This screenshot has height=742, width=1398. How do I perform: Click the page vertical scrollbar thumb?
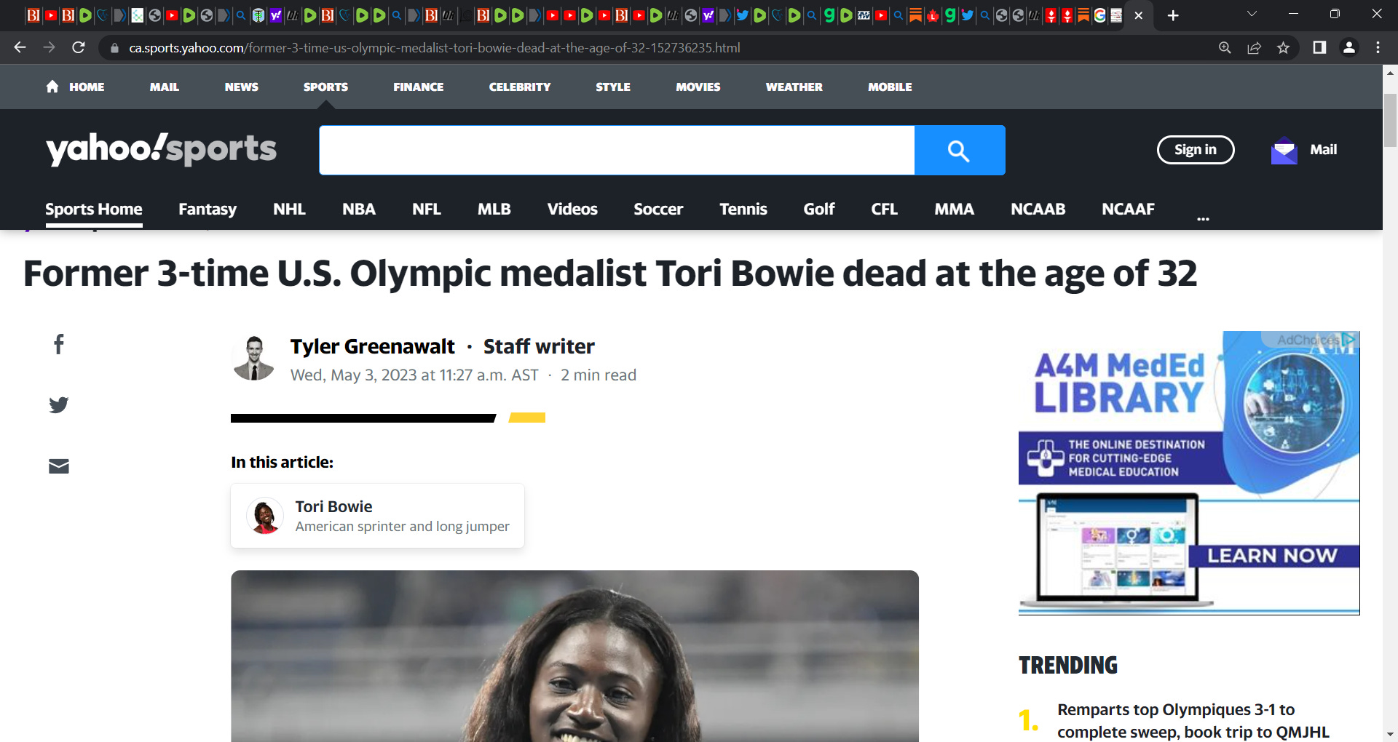click(x=1390, y=120)
